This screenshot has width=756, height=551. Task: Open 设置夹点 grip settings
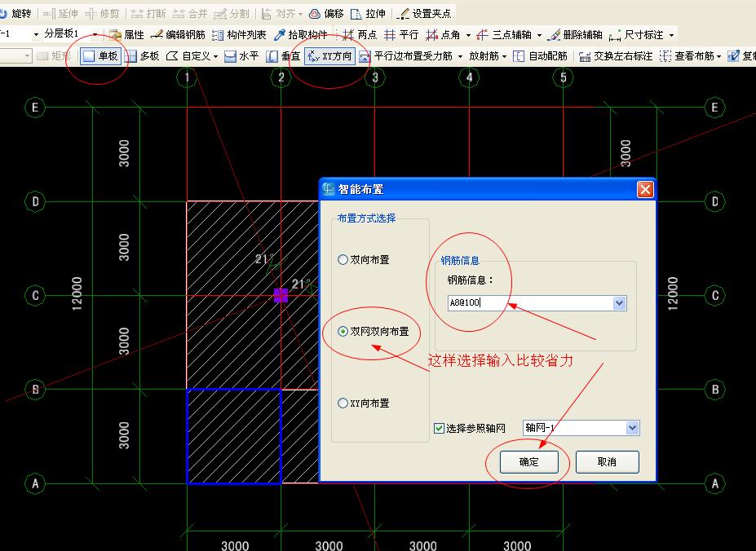click(424, 14)
